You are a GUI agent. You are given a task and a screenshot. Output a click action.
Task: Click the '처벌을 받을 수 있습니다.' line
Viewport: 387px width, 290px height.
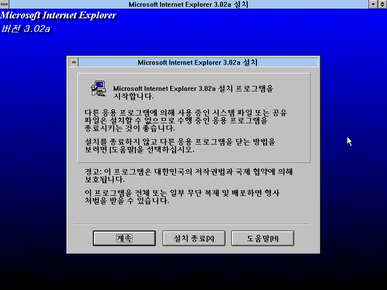[x=127, y=201]
